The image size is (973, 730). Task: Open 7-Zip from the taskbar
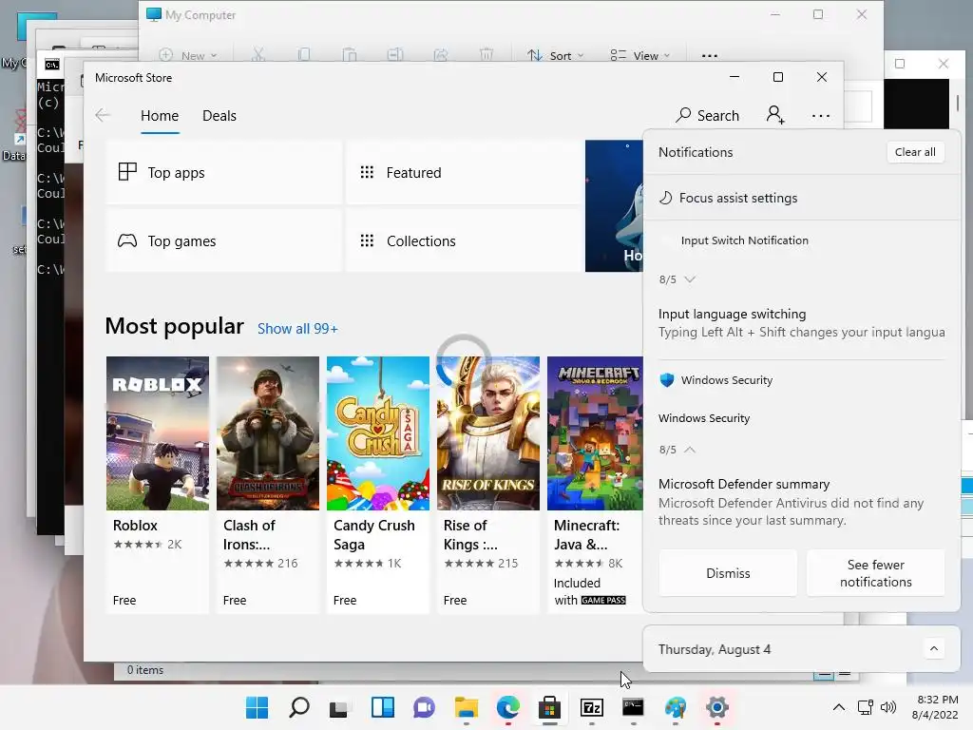[x=591, y=707]
